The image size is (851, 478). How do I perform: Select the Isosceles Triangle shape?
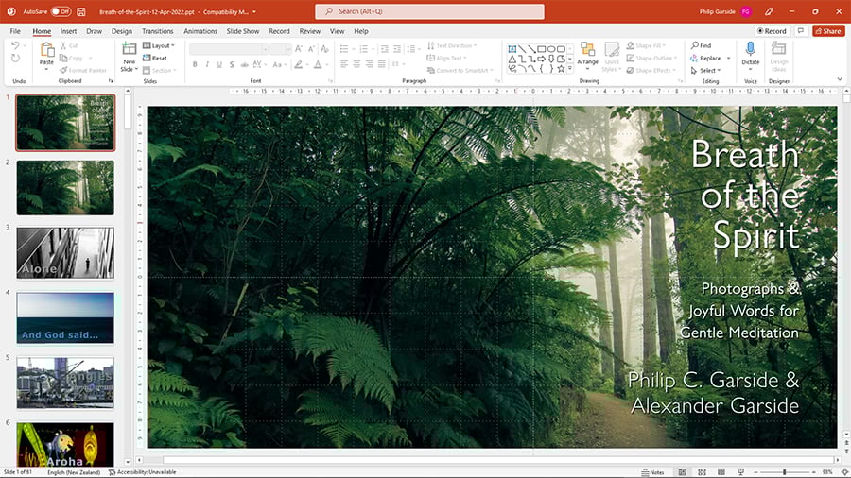[x=512, y=60]
